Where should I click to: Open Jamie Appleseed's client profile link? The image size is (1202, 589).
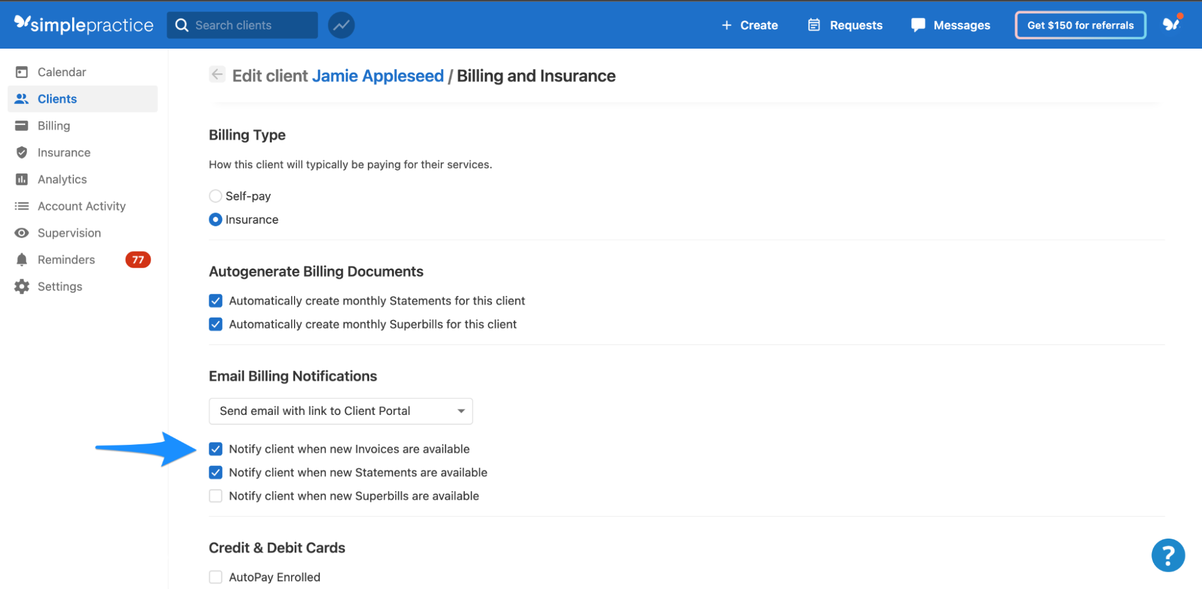tap(377, 75)
